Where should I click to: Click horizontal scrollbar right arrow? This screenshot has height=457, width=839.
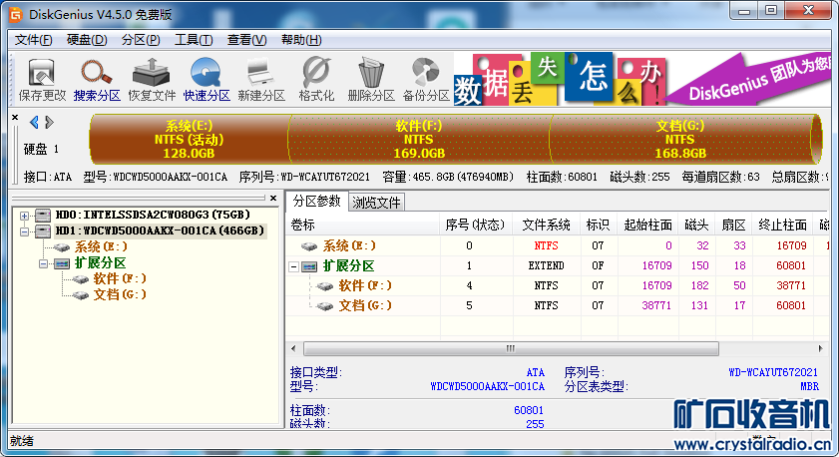(x=821, y=349)
